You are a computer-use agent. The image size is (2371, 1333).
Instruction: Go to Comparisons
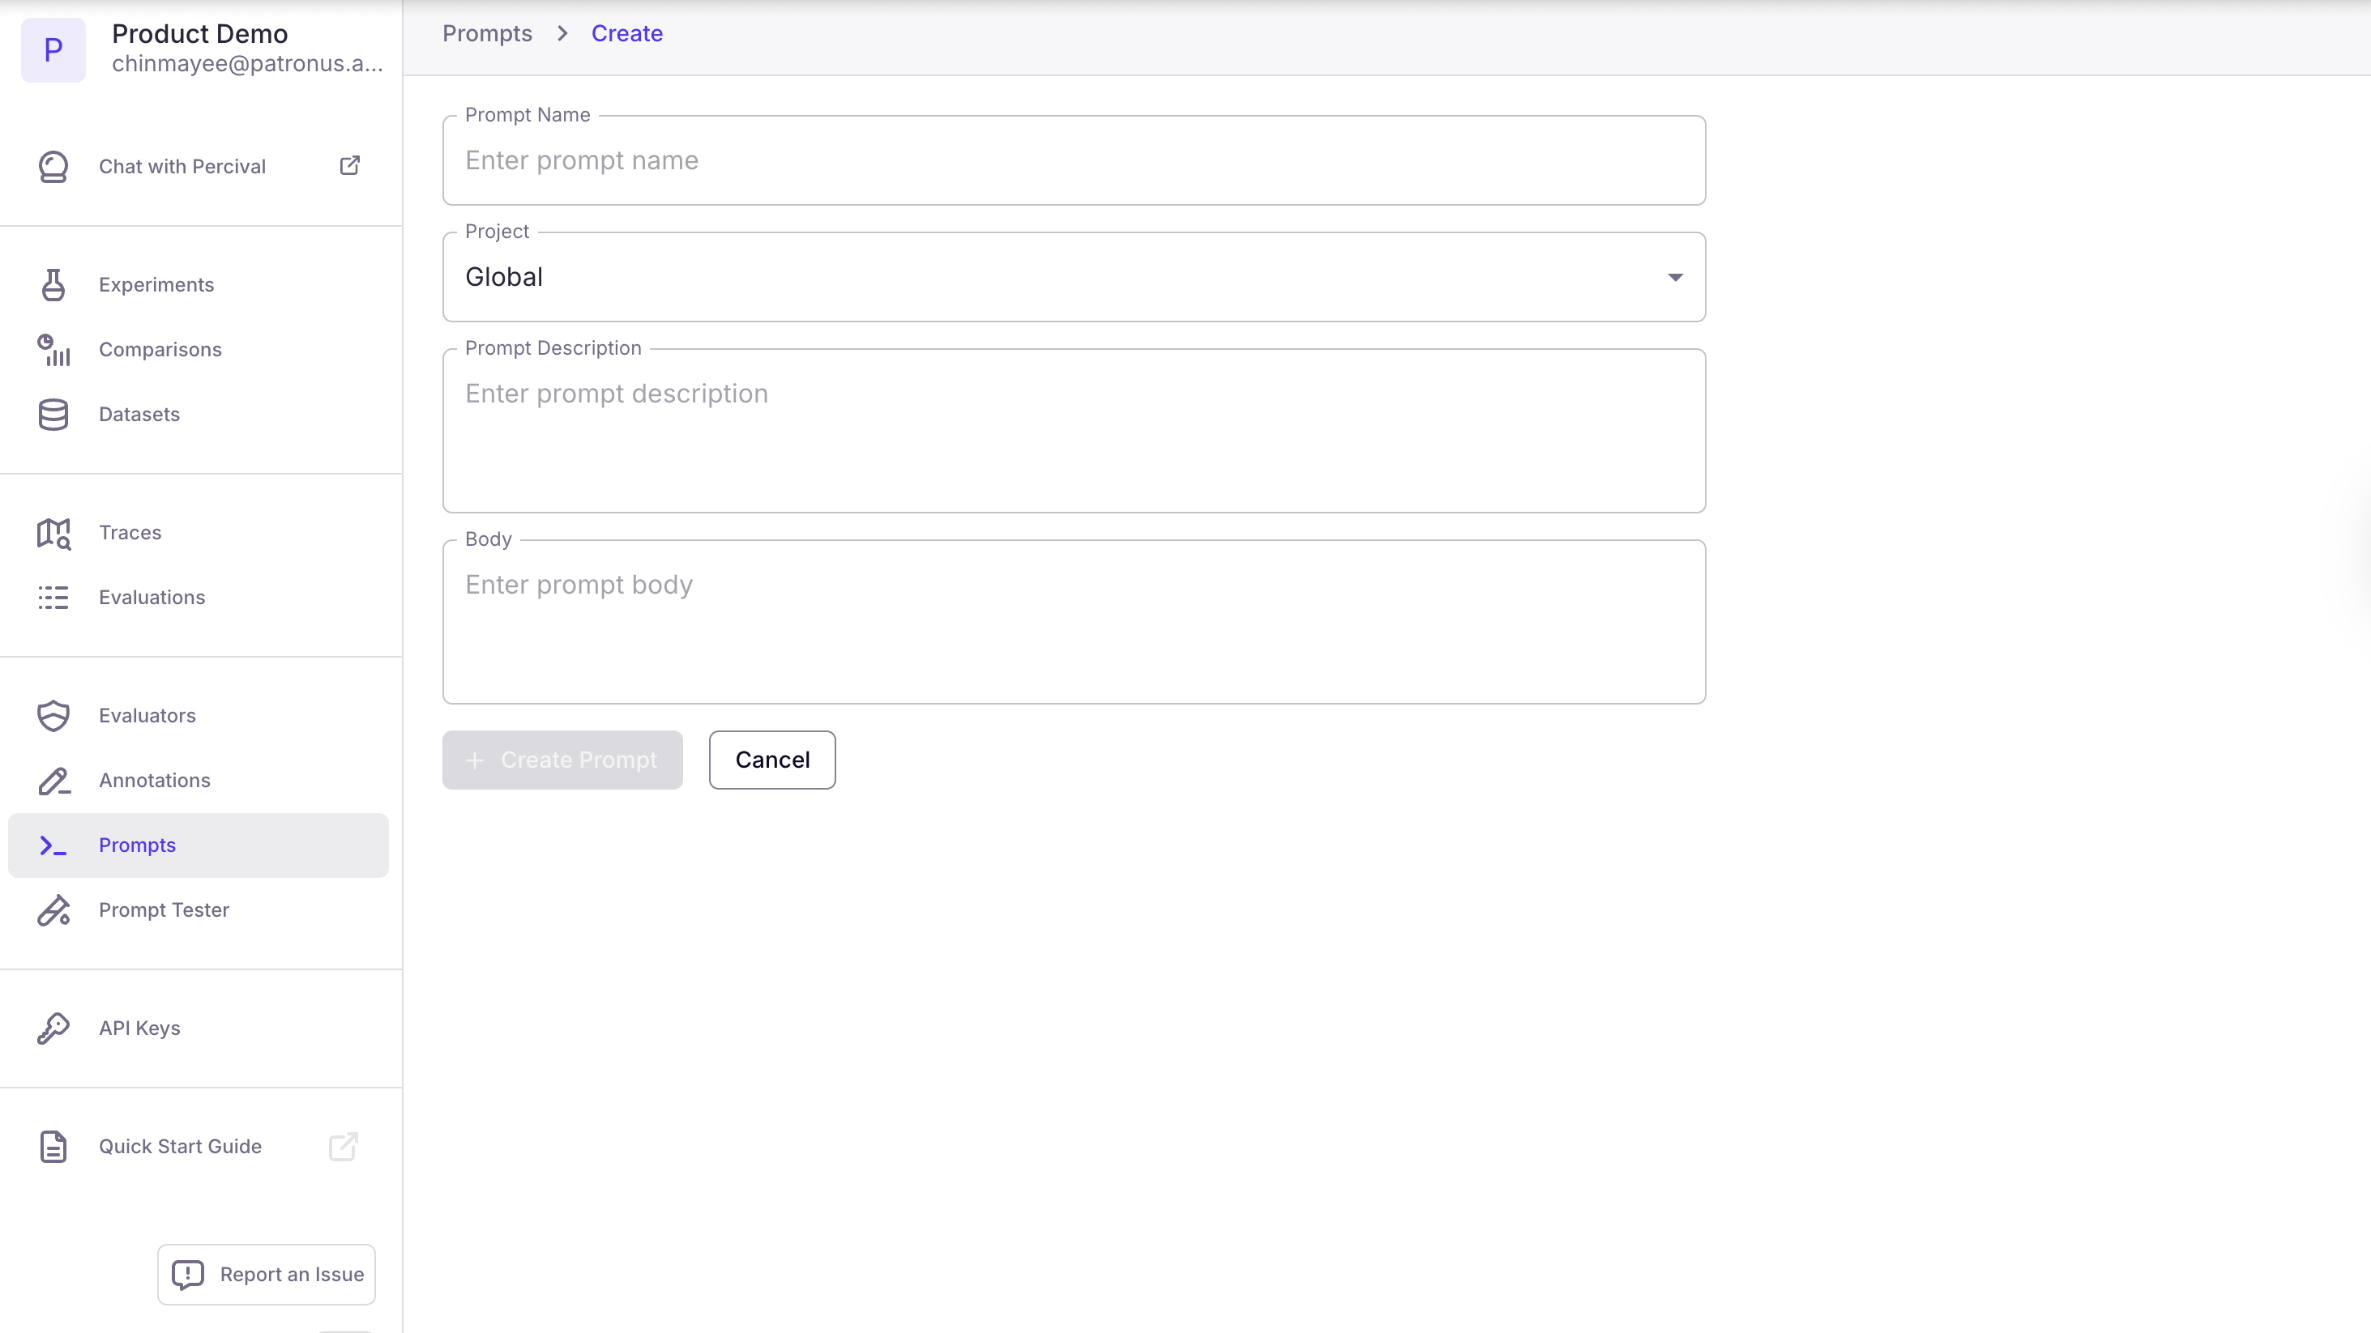coord(198,350)
